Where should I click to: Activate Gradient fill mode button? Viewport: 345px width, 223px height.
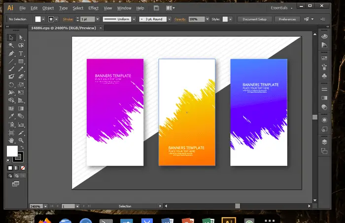(x=16, y=168)
